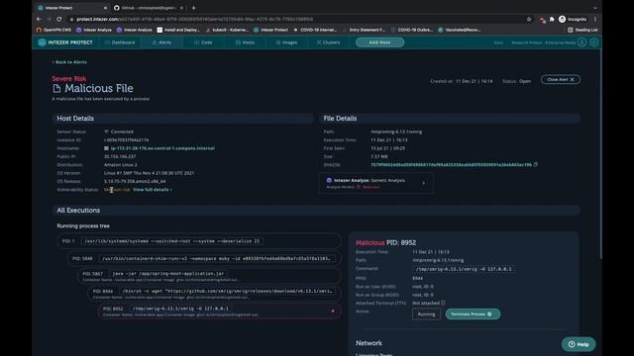Open the Install and Deploy bookmark
This screenshot has width=634, height=356.
[x=178, y=30]
